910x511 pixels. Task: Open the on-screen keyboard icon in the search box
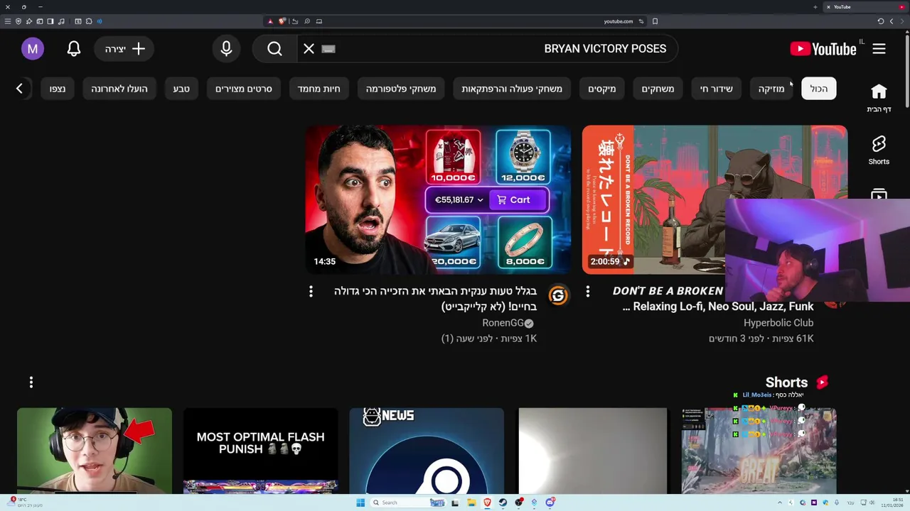(x=328, y=49)
